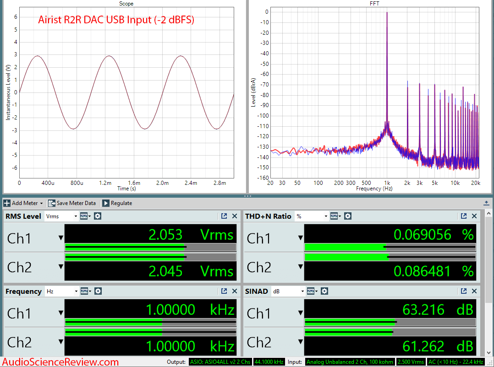Close the SINAD meter
The width and height of the screenshot is (494, 367).
tap(474, 291)
